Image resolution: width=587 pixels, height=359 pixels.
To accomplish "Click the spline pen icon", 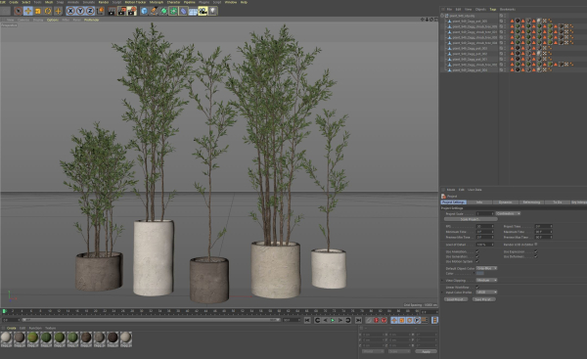I will (154, 11).
